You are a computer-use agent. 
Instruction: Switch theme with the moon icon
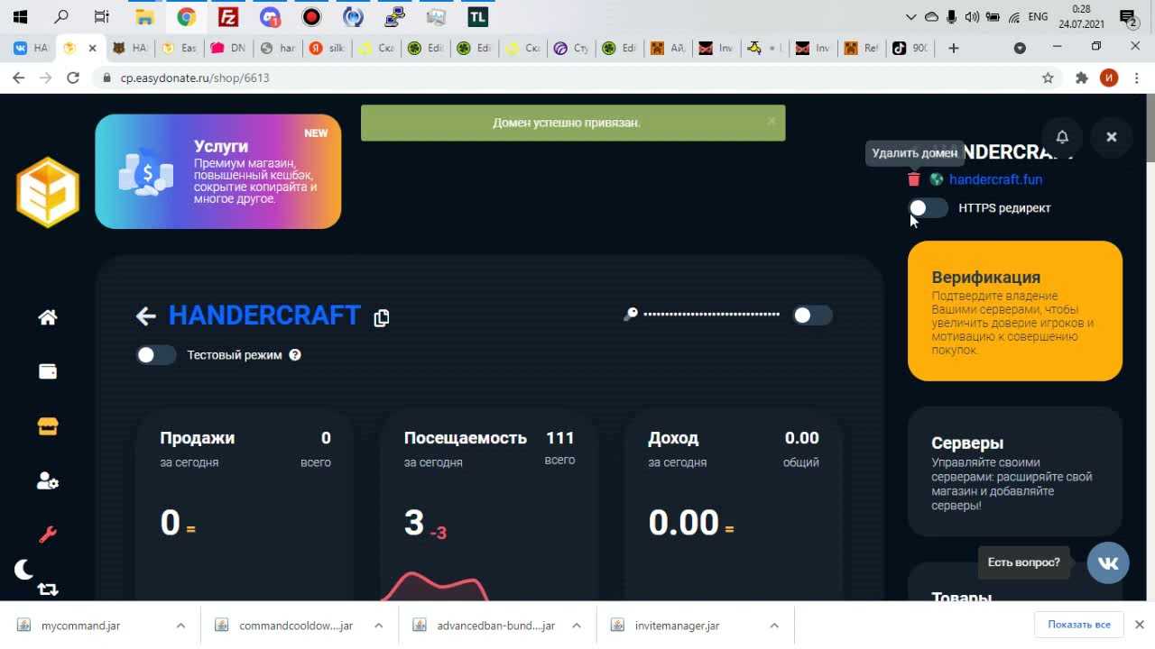coord(24,569)
